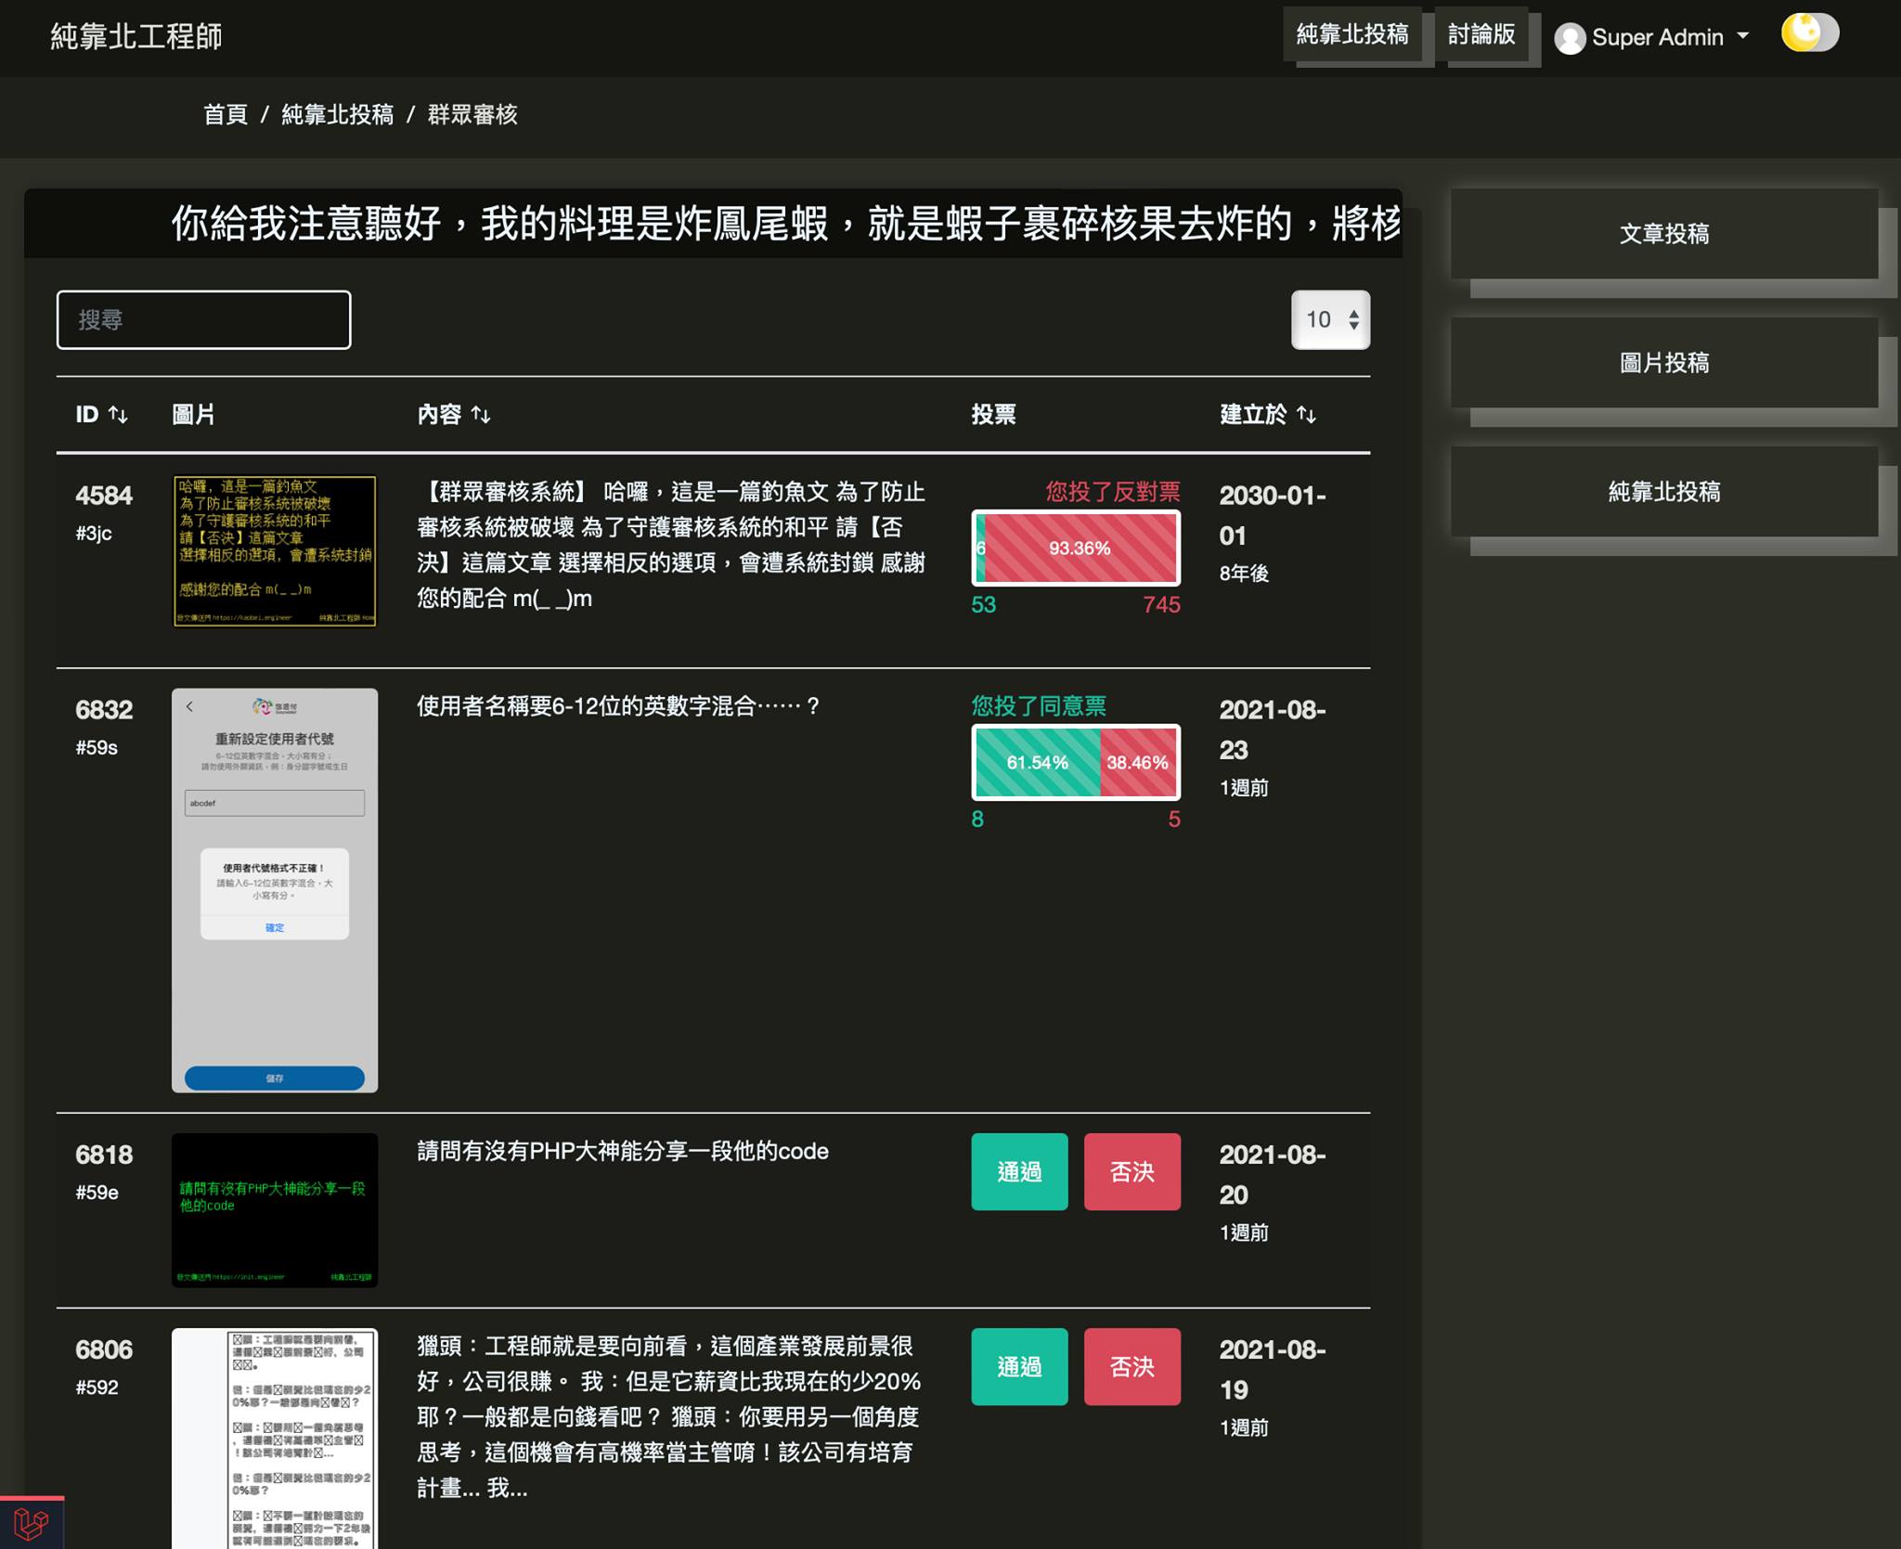Open thumbnail of post 4584
The height and width of the screenshot is (1549, 1901).
click(275, 551)
